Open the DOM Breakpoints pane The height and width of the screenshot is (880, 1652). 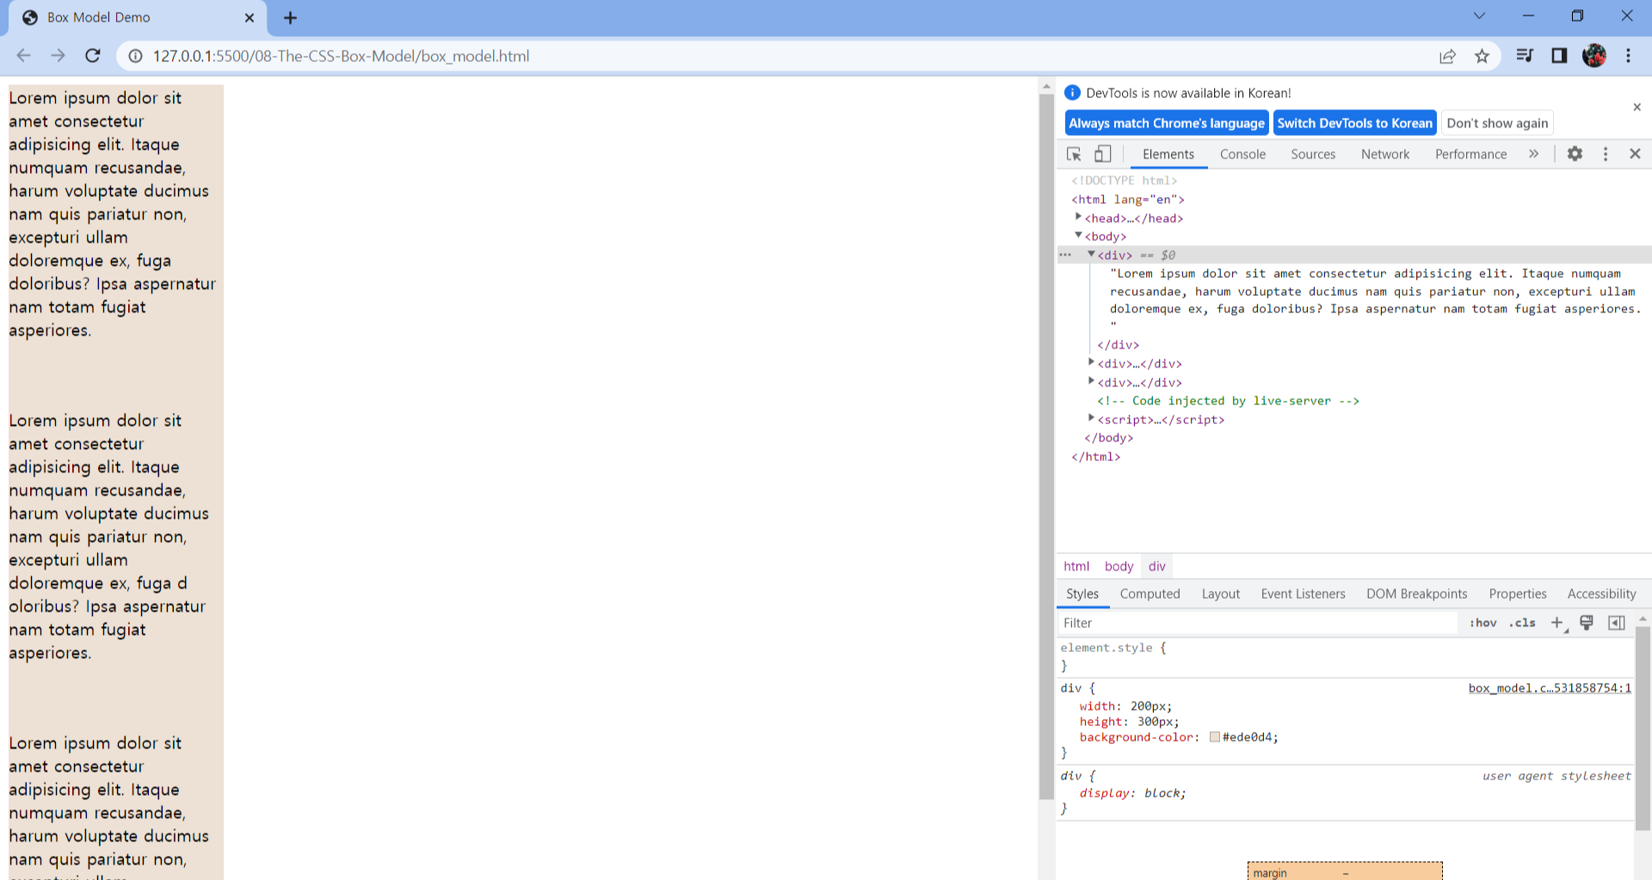tap(1416, 594)
